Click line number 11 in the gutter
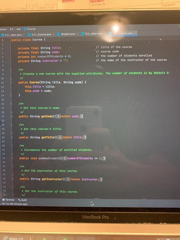The width and height of the screenshot is (180, 240). pos(2,83)
